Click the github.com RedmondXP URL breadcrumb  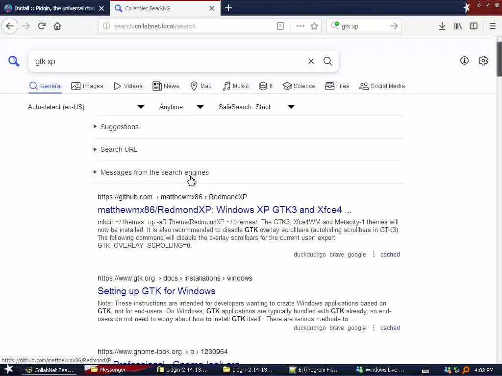(x=172, y=197)
